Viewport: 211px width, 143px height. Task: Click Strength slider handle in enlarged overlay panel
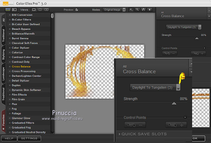pyautogui.click(x=174, y=103)
